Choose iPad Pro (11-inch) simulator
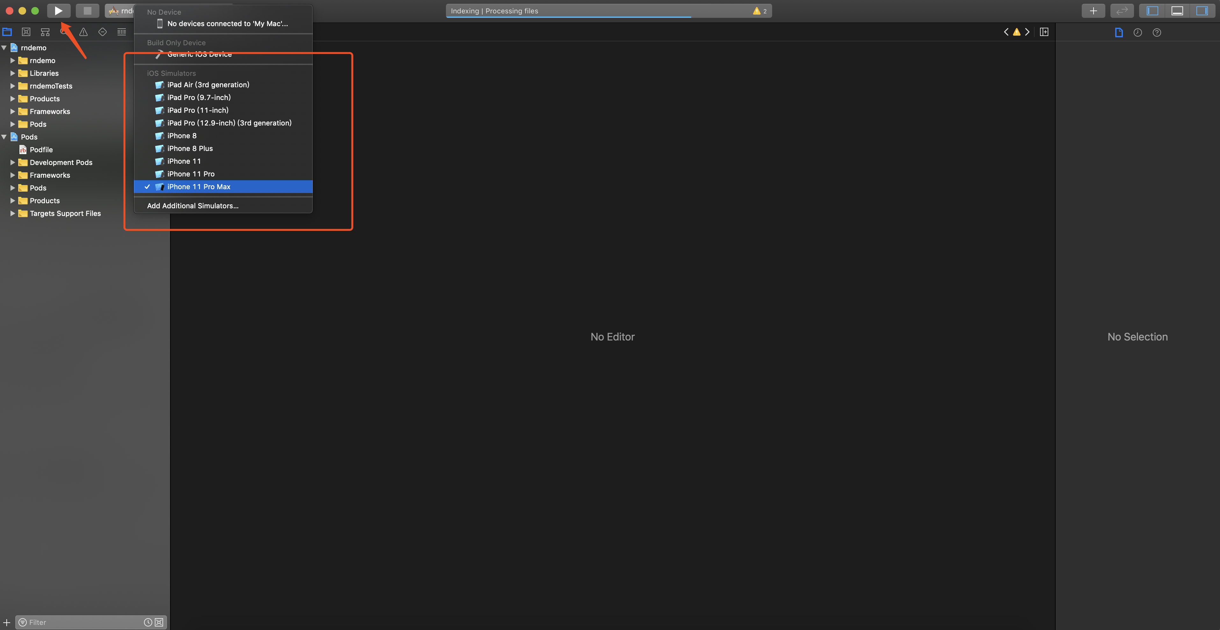This screenshot has height=630, width=1220. 197,110
